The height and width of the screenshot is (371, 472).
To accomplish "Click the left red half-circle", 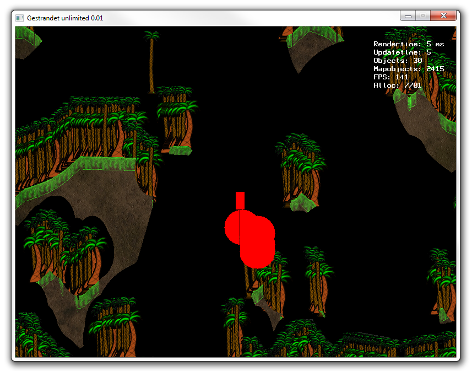I will click(x=232, y=227).
